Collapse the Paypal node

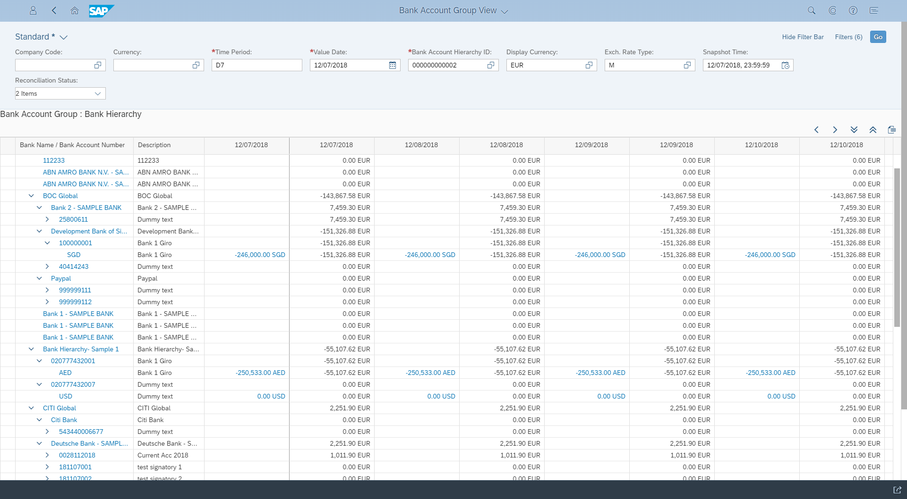(39, 278)
